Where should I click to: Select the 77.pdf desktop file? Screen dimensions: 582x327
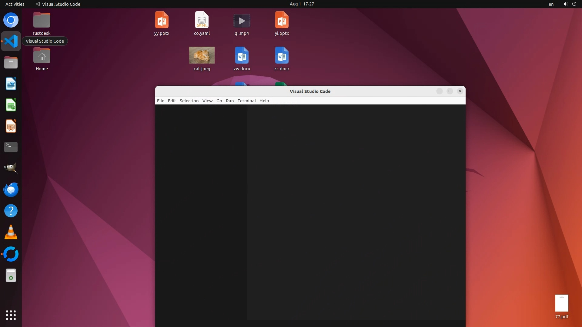click(x=562, y=303)
